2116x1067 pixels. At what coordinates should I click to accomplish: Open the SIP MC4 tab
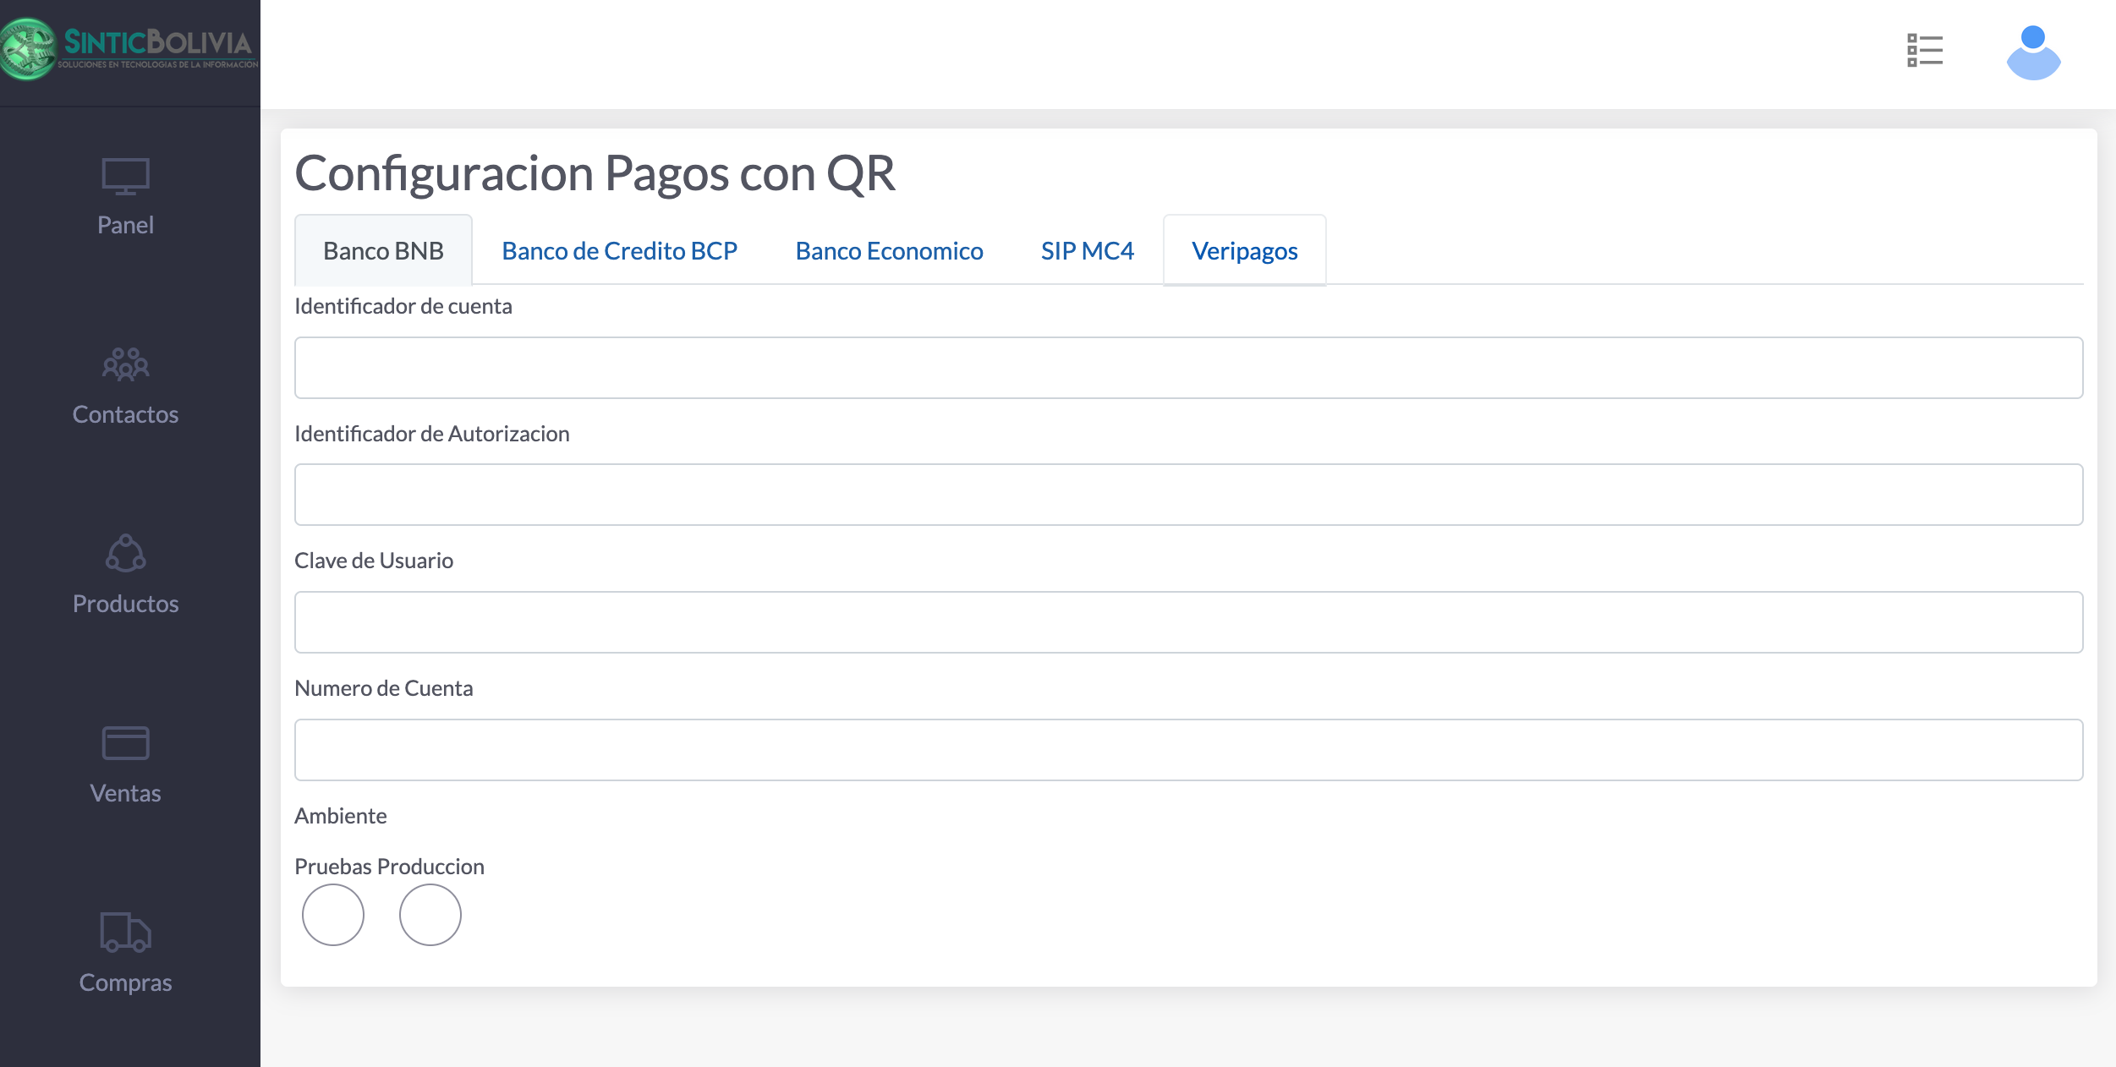pyautogui.click(x=1087, y=251)
